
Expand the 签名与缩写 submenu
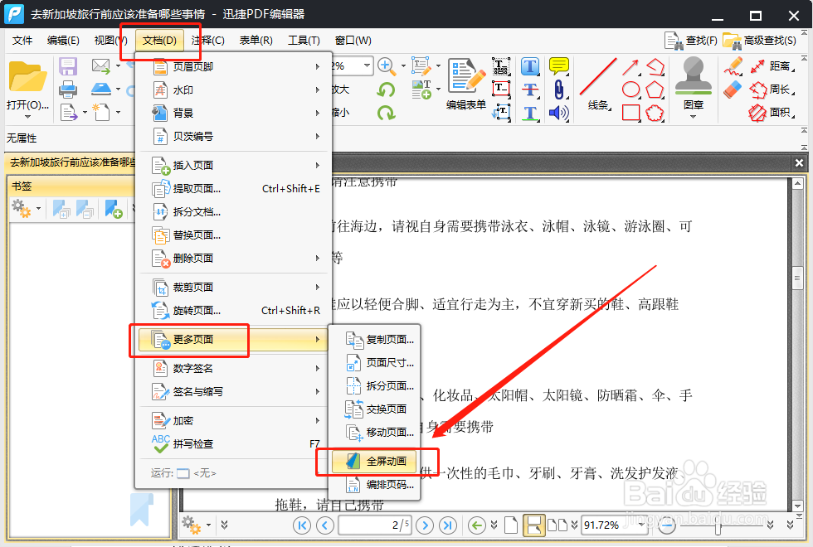pyautogui.click(x=233, y=391)
